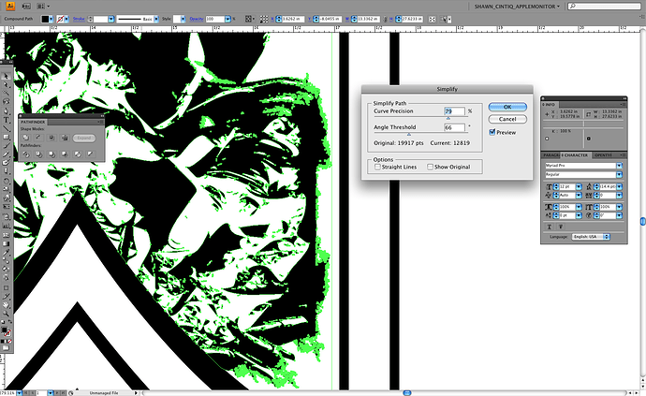The width and height of the screenshot is (646, 396).
Task: Click the Divide pathfinder icon
Action: point(26,154)
